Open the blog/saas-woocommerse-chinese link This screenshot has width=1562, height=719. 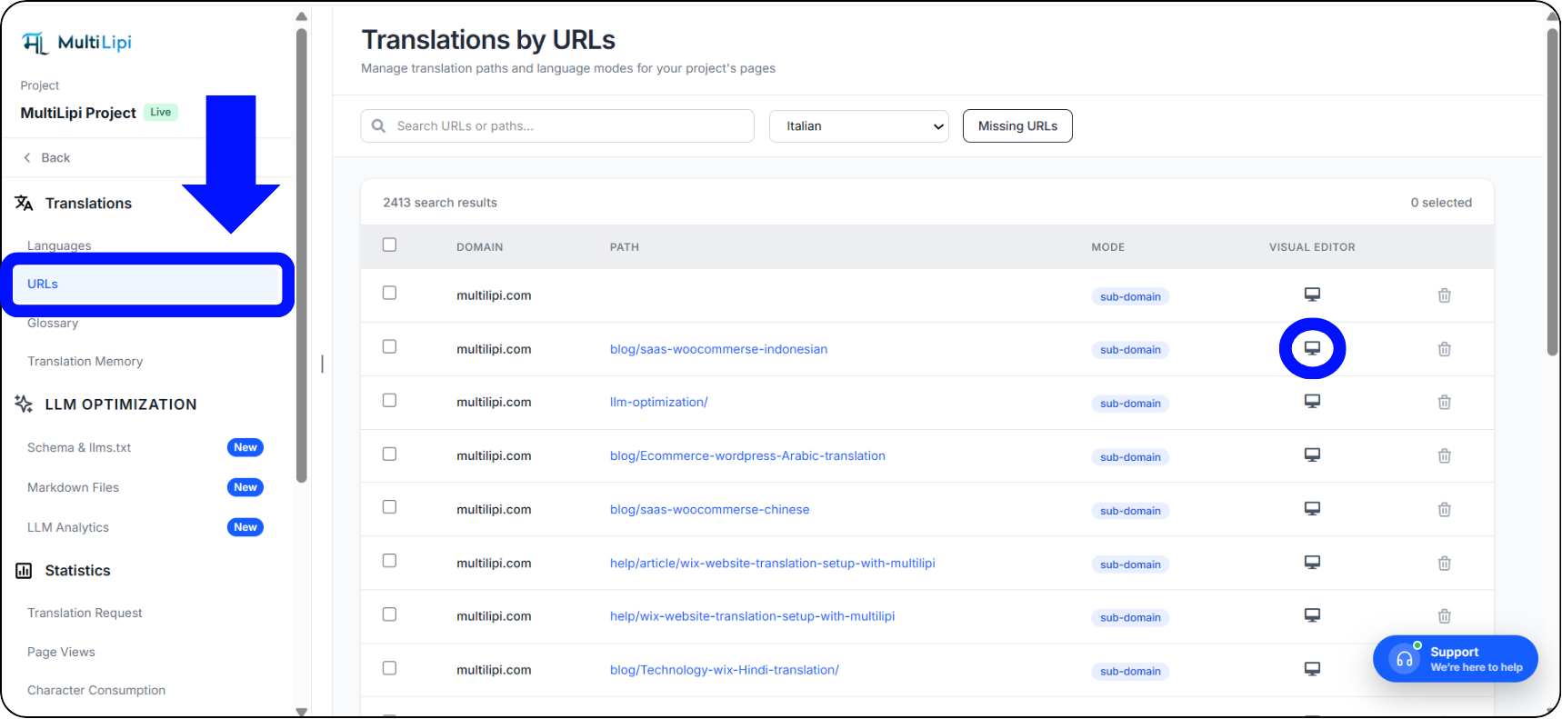pos(709,509)
